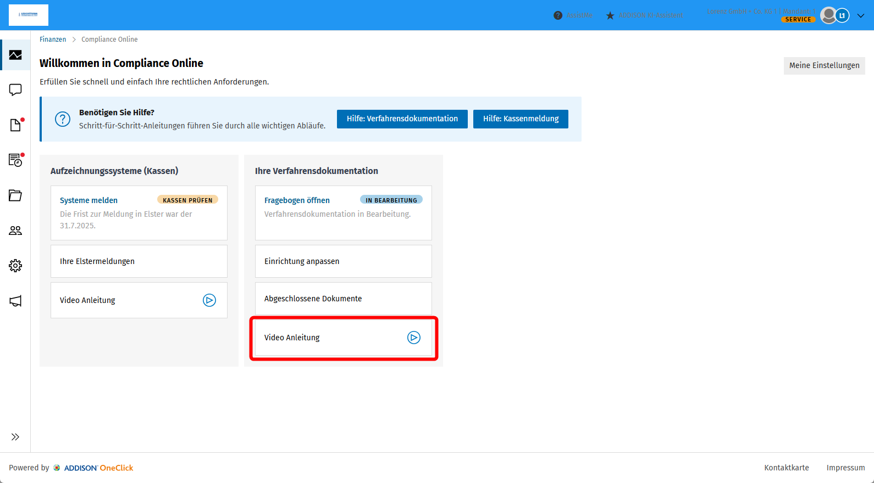Viewport: 874px width, 483px height.
Task: Click the company logo in header
Action: click(x=29, y=15)
